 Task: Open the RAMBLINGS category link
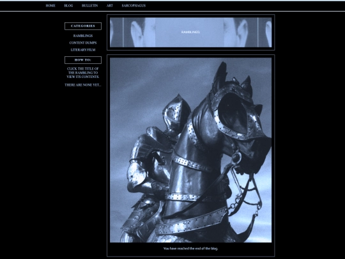pyautogui.click(x=83, y=36)
